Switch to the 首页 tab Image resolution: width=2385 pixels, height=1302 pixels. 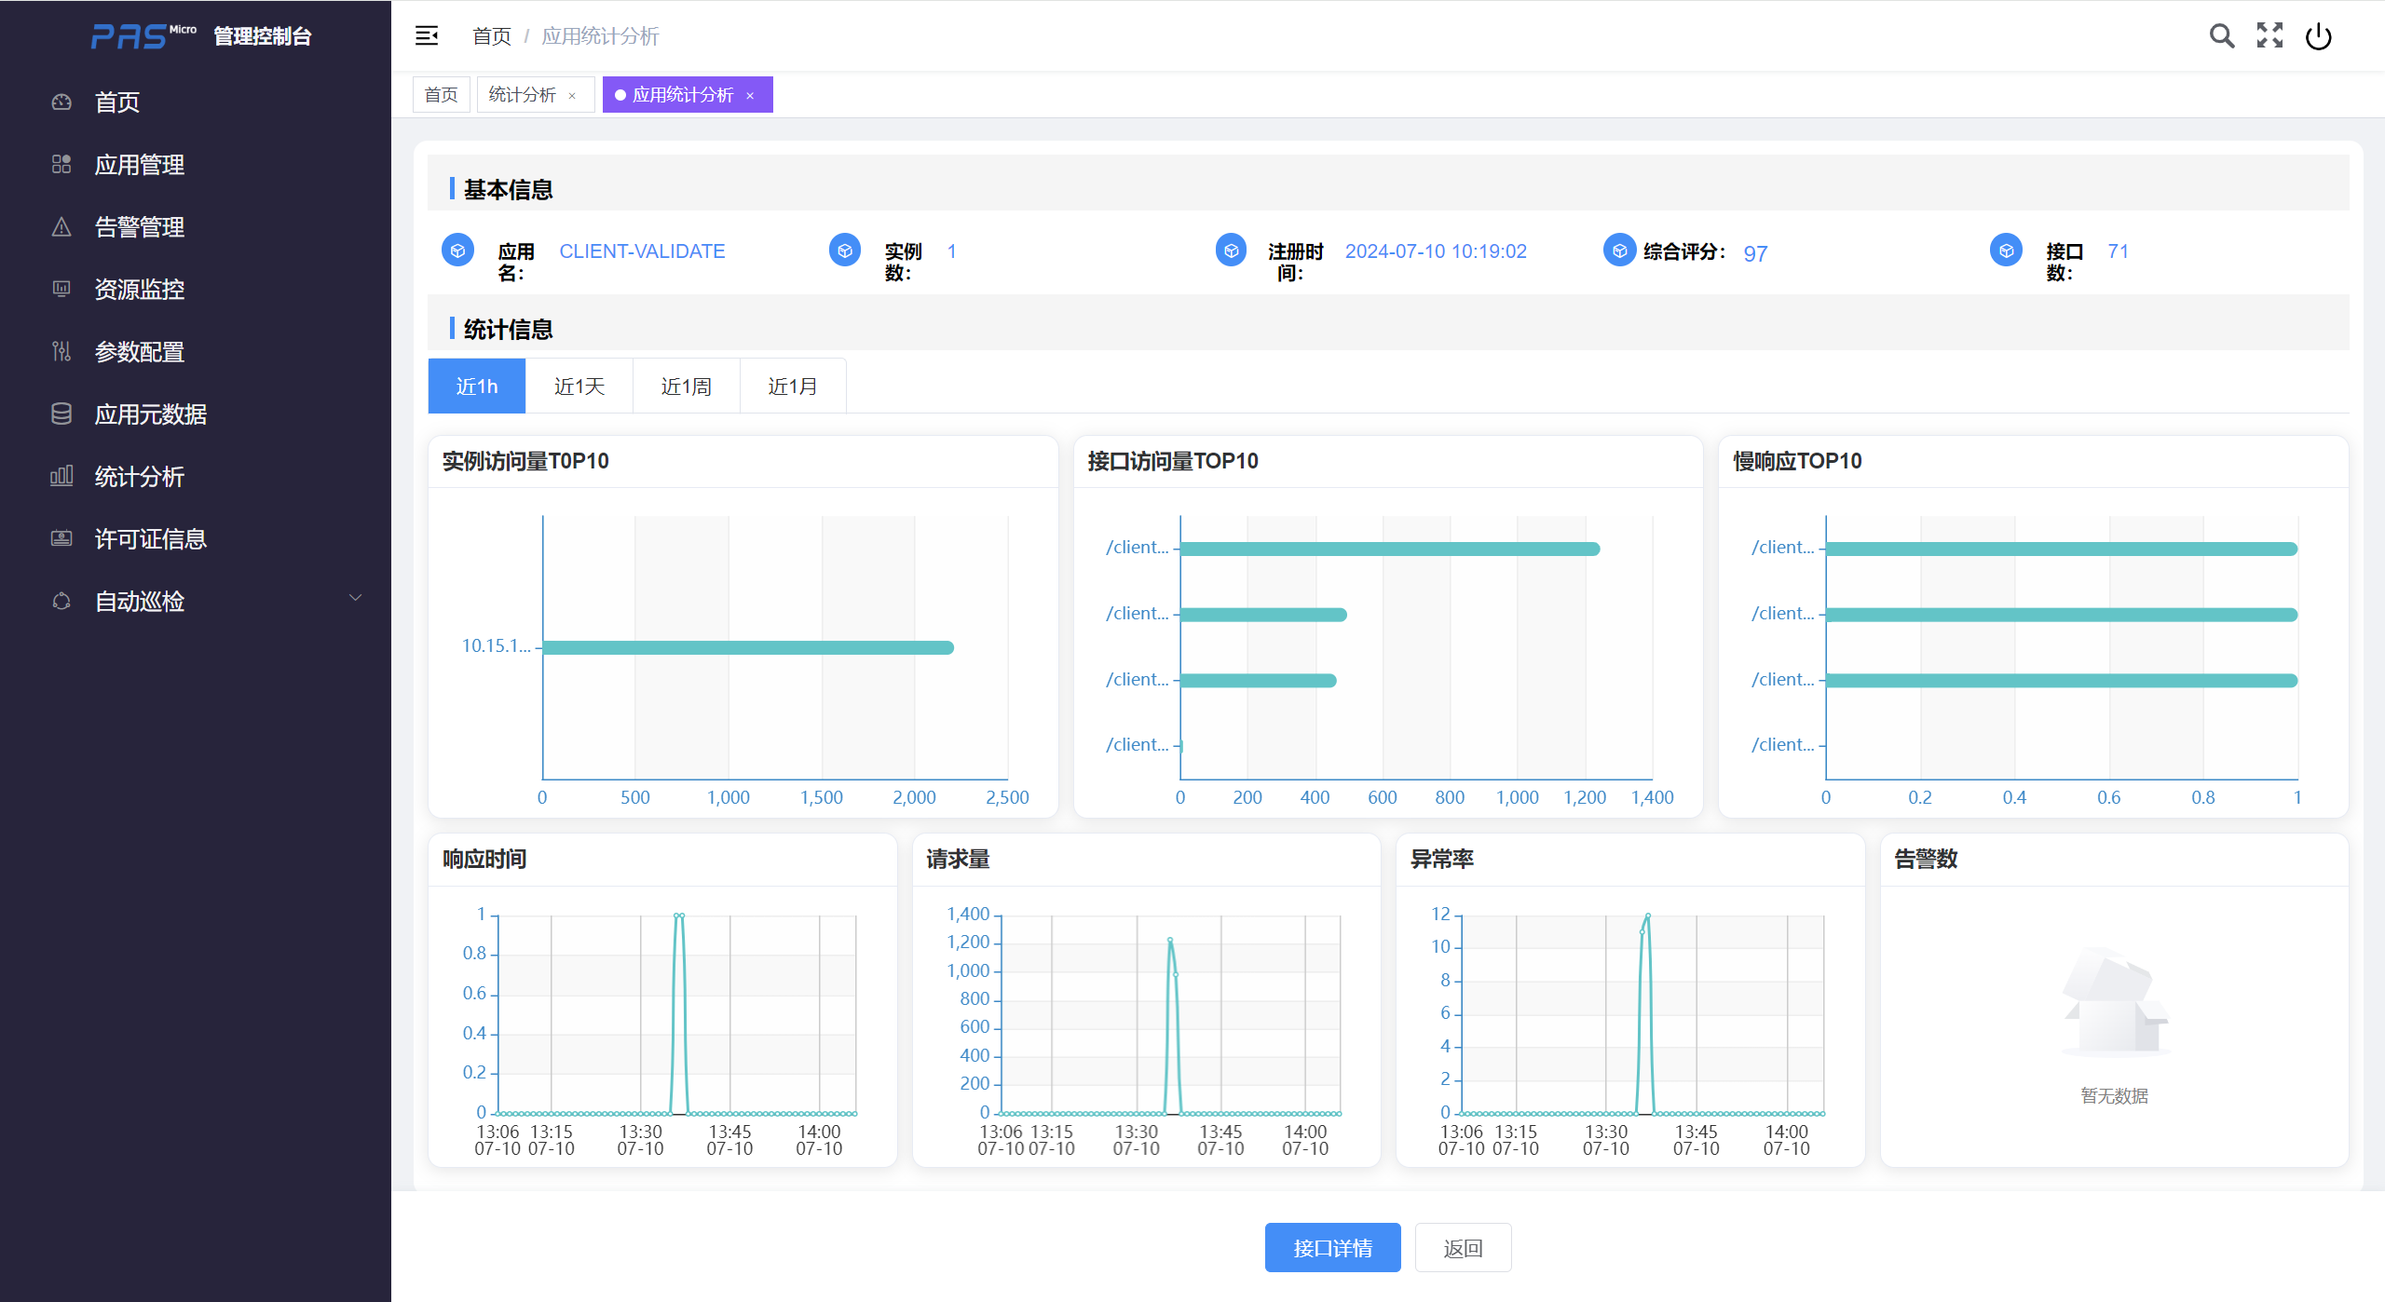click(x=441, y=95)
